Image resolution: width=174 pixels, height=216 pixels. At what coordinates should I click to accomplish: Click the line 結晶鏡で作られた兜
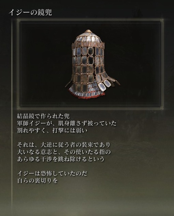click(44, 116)
